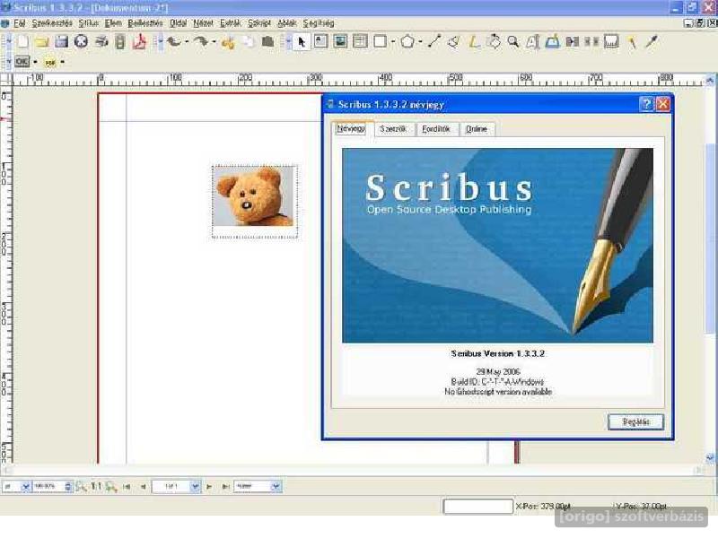Image resolution: width=718 pixels, height=538 pixels.
Task: Select the Insert Polygon tool
Action: [407, 41]
